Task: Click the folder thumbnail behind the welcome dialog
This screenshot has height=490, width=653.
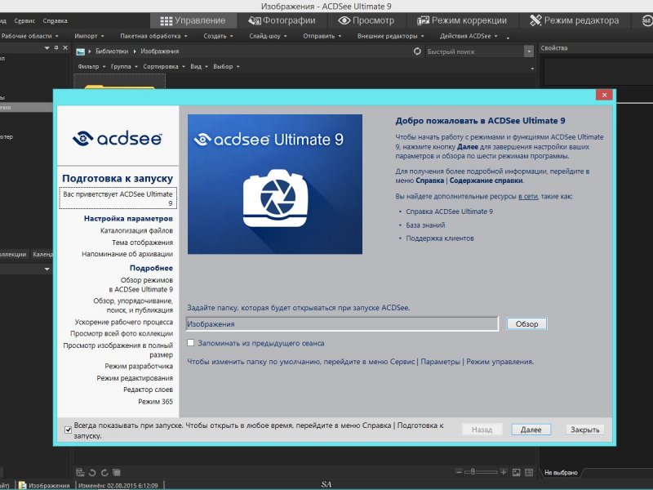Action: coord(119,82)
